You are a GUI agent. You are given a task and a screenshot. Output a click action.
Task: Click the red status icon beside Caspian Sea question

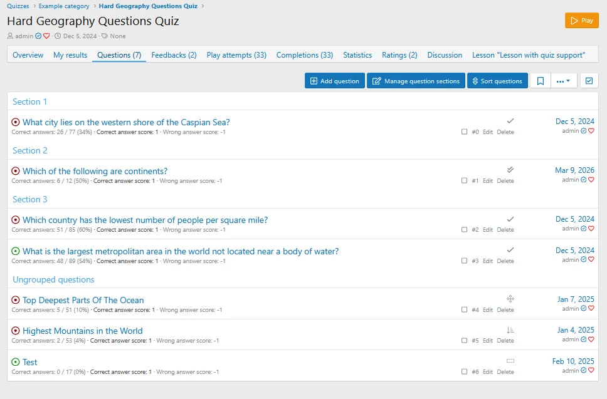pyautogui.click(x=16, y=122)
